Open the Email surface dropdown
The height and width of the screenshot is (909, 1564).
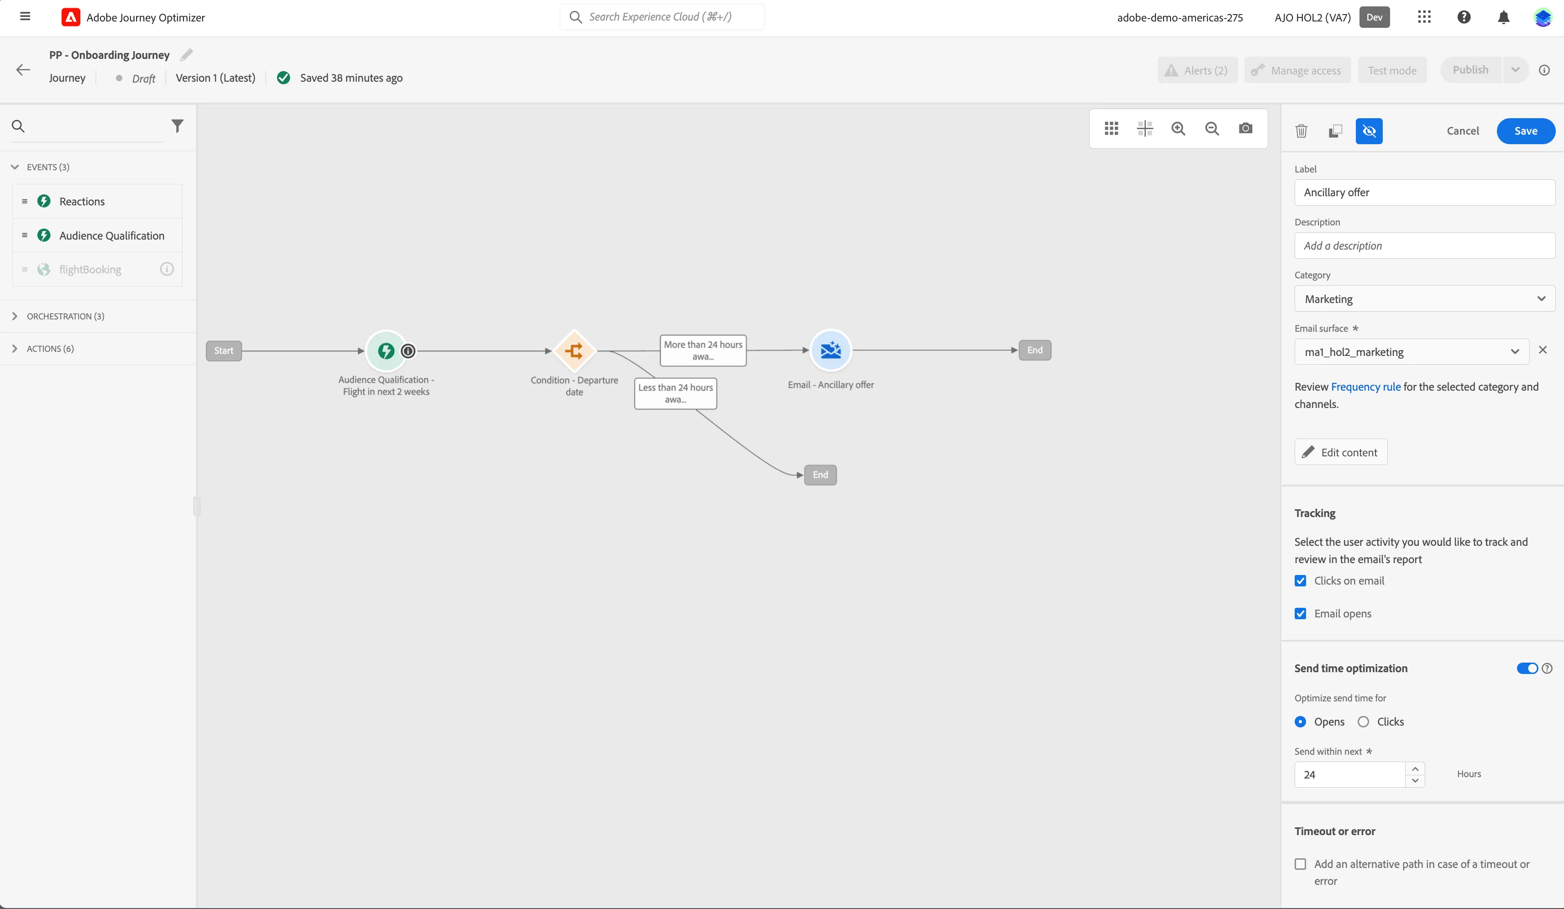coord(1412,352)
